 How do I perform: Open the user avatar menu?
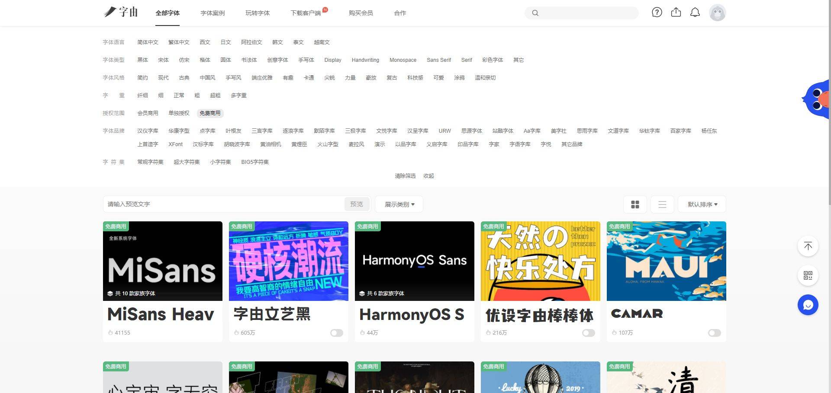(x=718, y=13)
